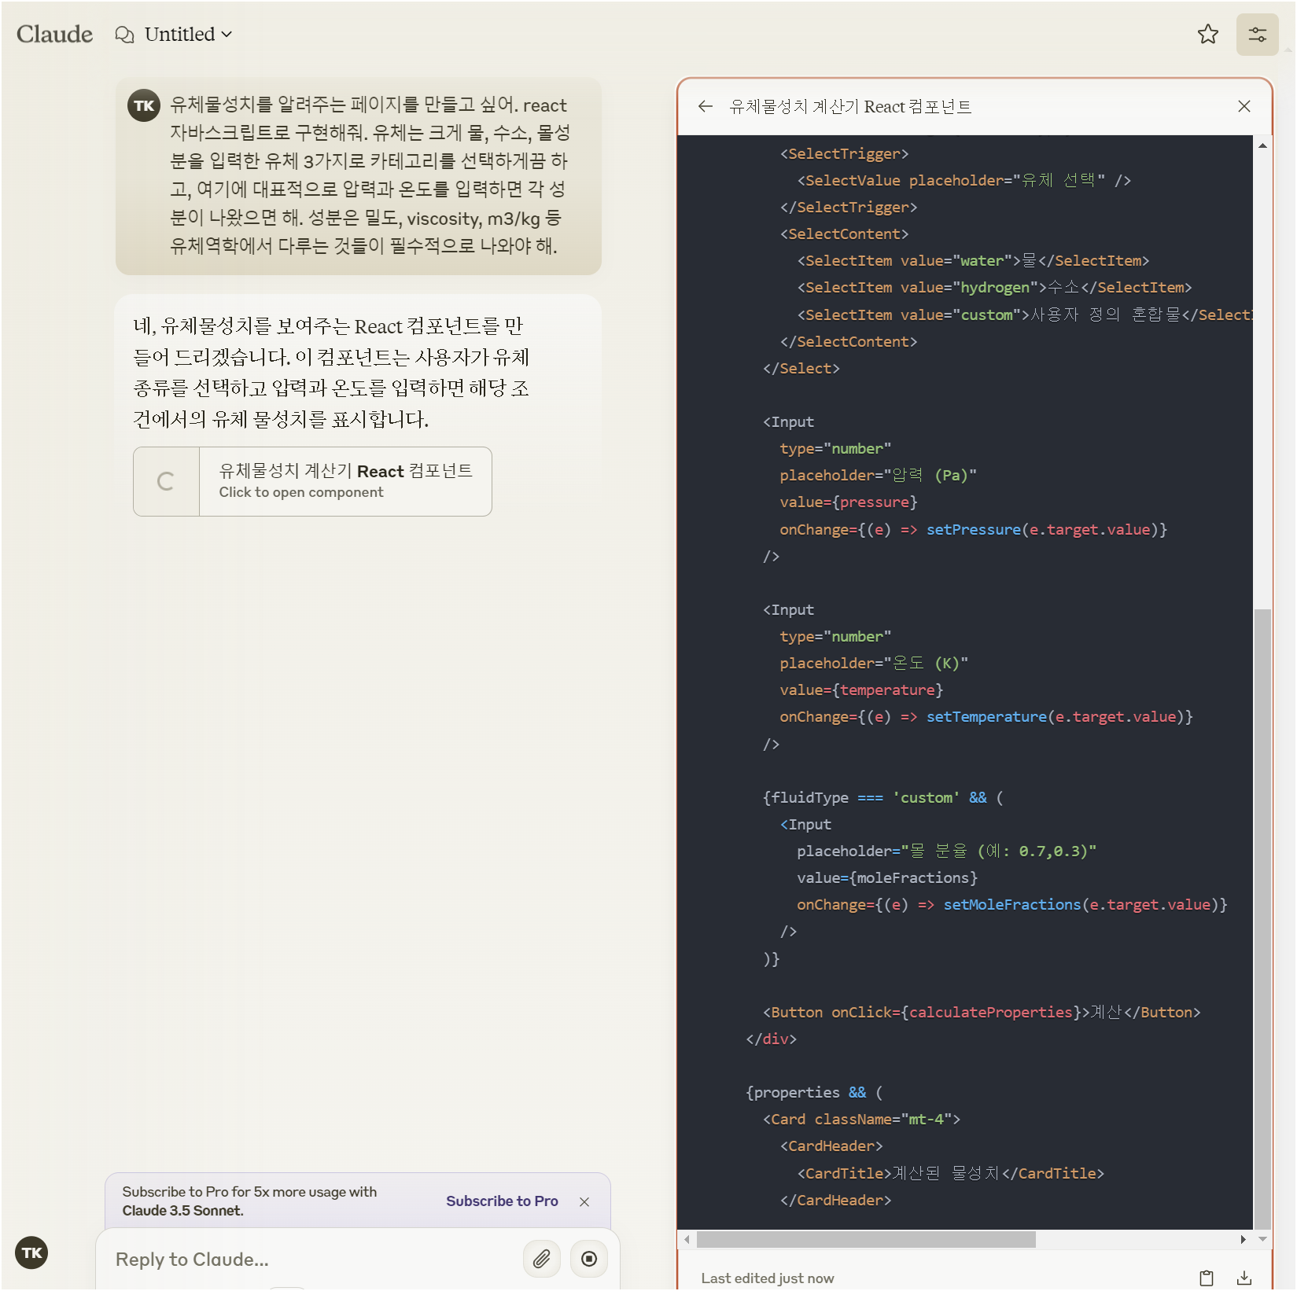Click the scroll left arrow in code panel
This screenshot has height=1291, width=1297.
687,1239
